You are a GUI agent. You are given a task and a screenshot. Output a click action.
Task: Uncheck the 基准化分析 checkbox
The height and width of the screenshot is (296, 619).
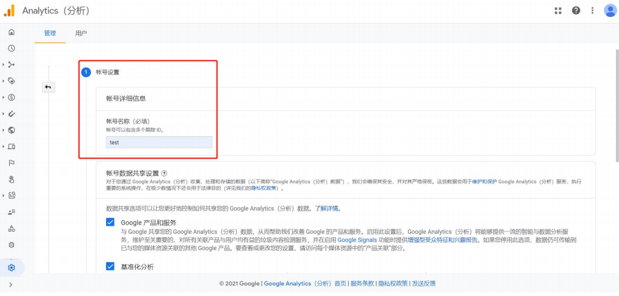coord(110,266)
